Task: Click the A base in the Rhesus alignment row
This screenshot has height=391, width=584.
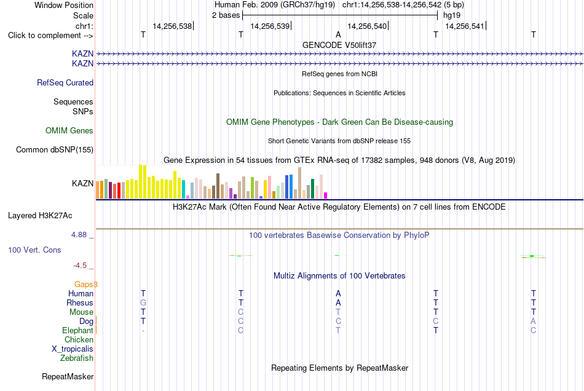Action: coord(338,302)
